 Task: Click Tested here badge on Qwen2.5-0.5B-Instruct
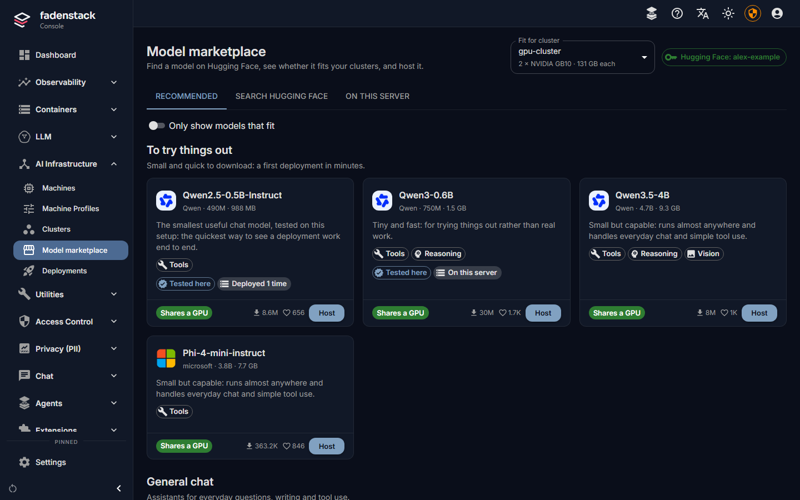185,284
